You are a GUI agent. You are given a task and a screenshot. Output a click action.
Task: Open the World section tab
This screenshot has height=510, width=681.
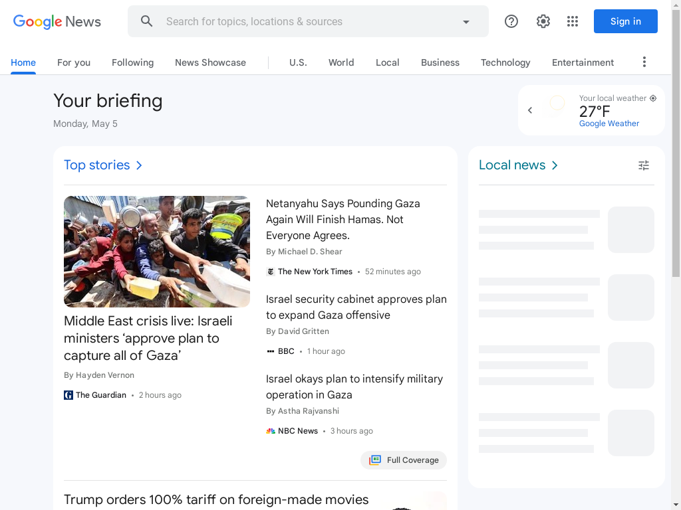(341, 62)
